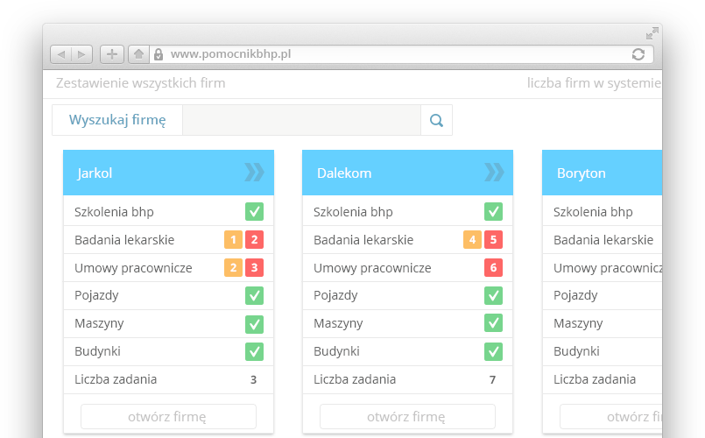Expand Jarkol card with double chevron

[254, 173]
